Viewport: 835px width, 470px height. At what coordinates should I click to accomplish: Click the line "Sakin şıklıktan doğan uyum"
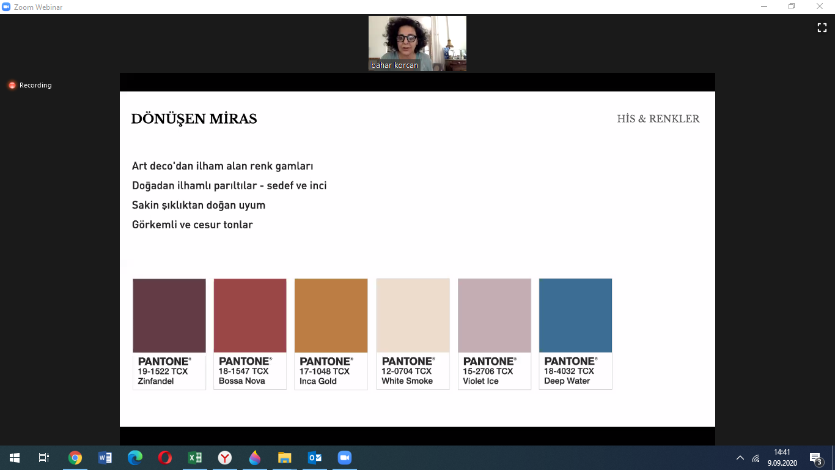click(x=199, y=205)
